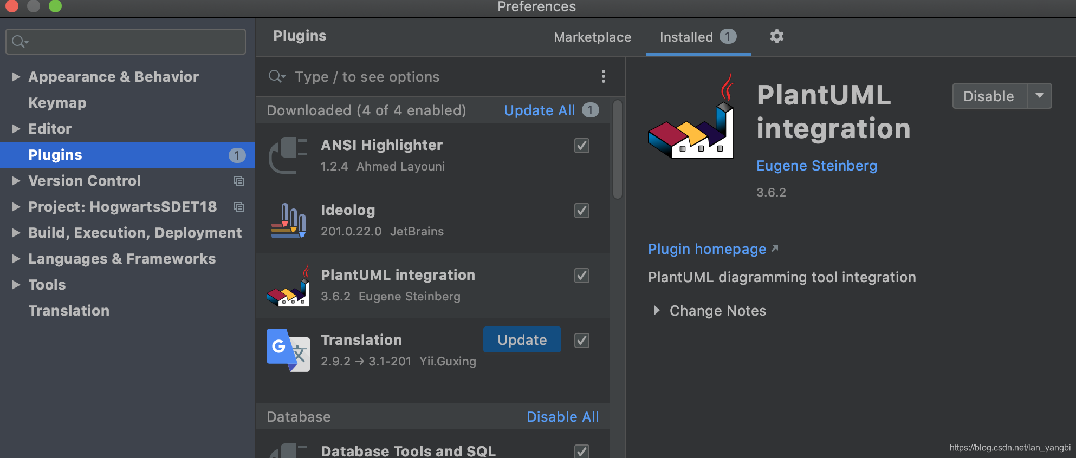Viewport: 1076px width, 458px height.
Task: Open Eugene Steinberg vendor link
Action: (x=816, y=166)
